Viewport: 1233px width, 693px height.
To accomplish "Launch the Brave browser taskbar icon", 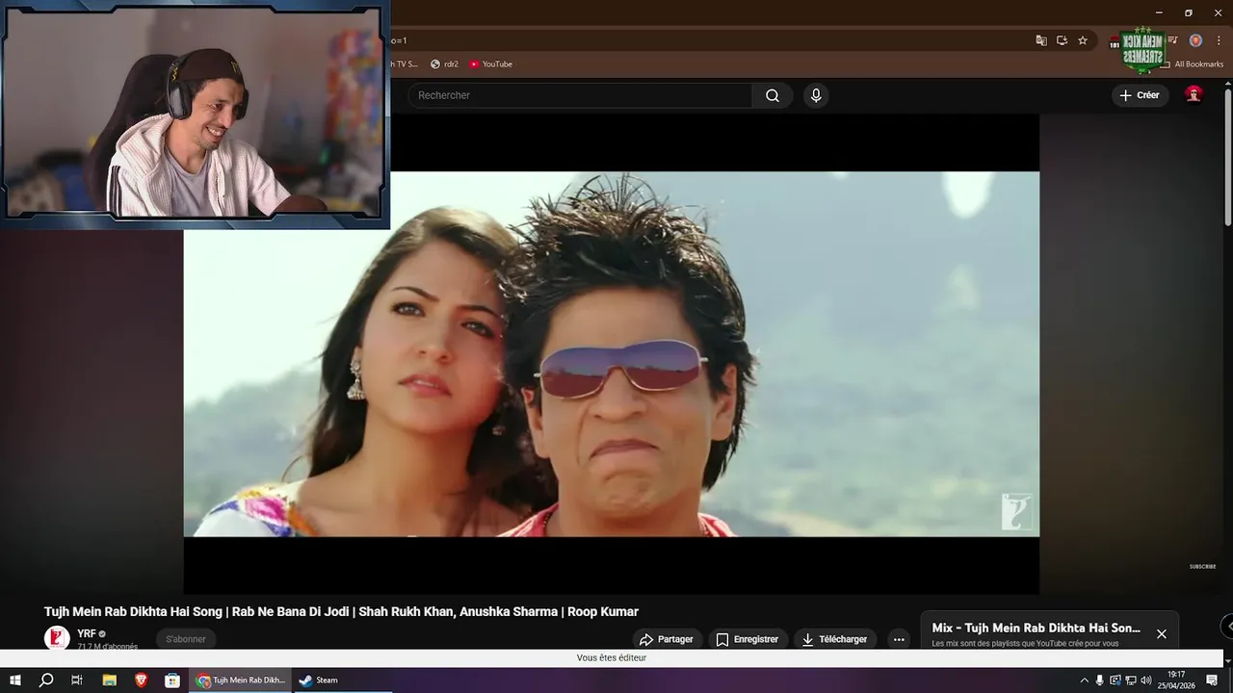I will click(141, 680).
